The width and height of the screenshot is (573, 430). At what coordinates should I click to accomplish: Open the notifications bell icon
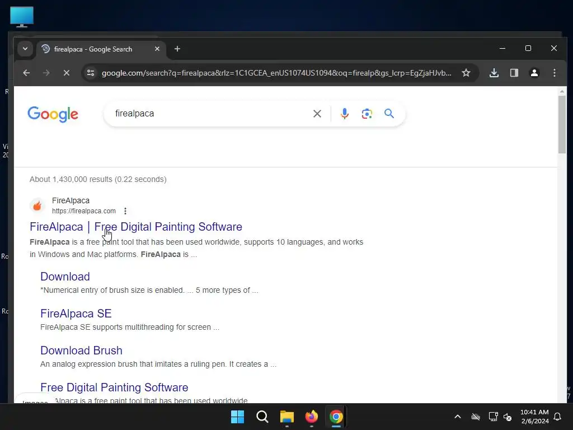click(x=558, y=417)
